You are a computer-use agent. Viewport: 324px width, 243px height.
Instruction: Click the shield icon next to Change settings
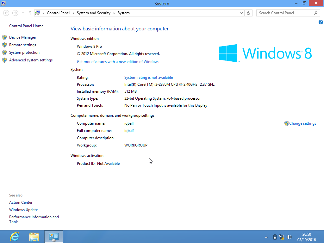pos(286,123)
